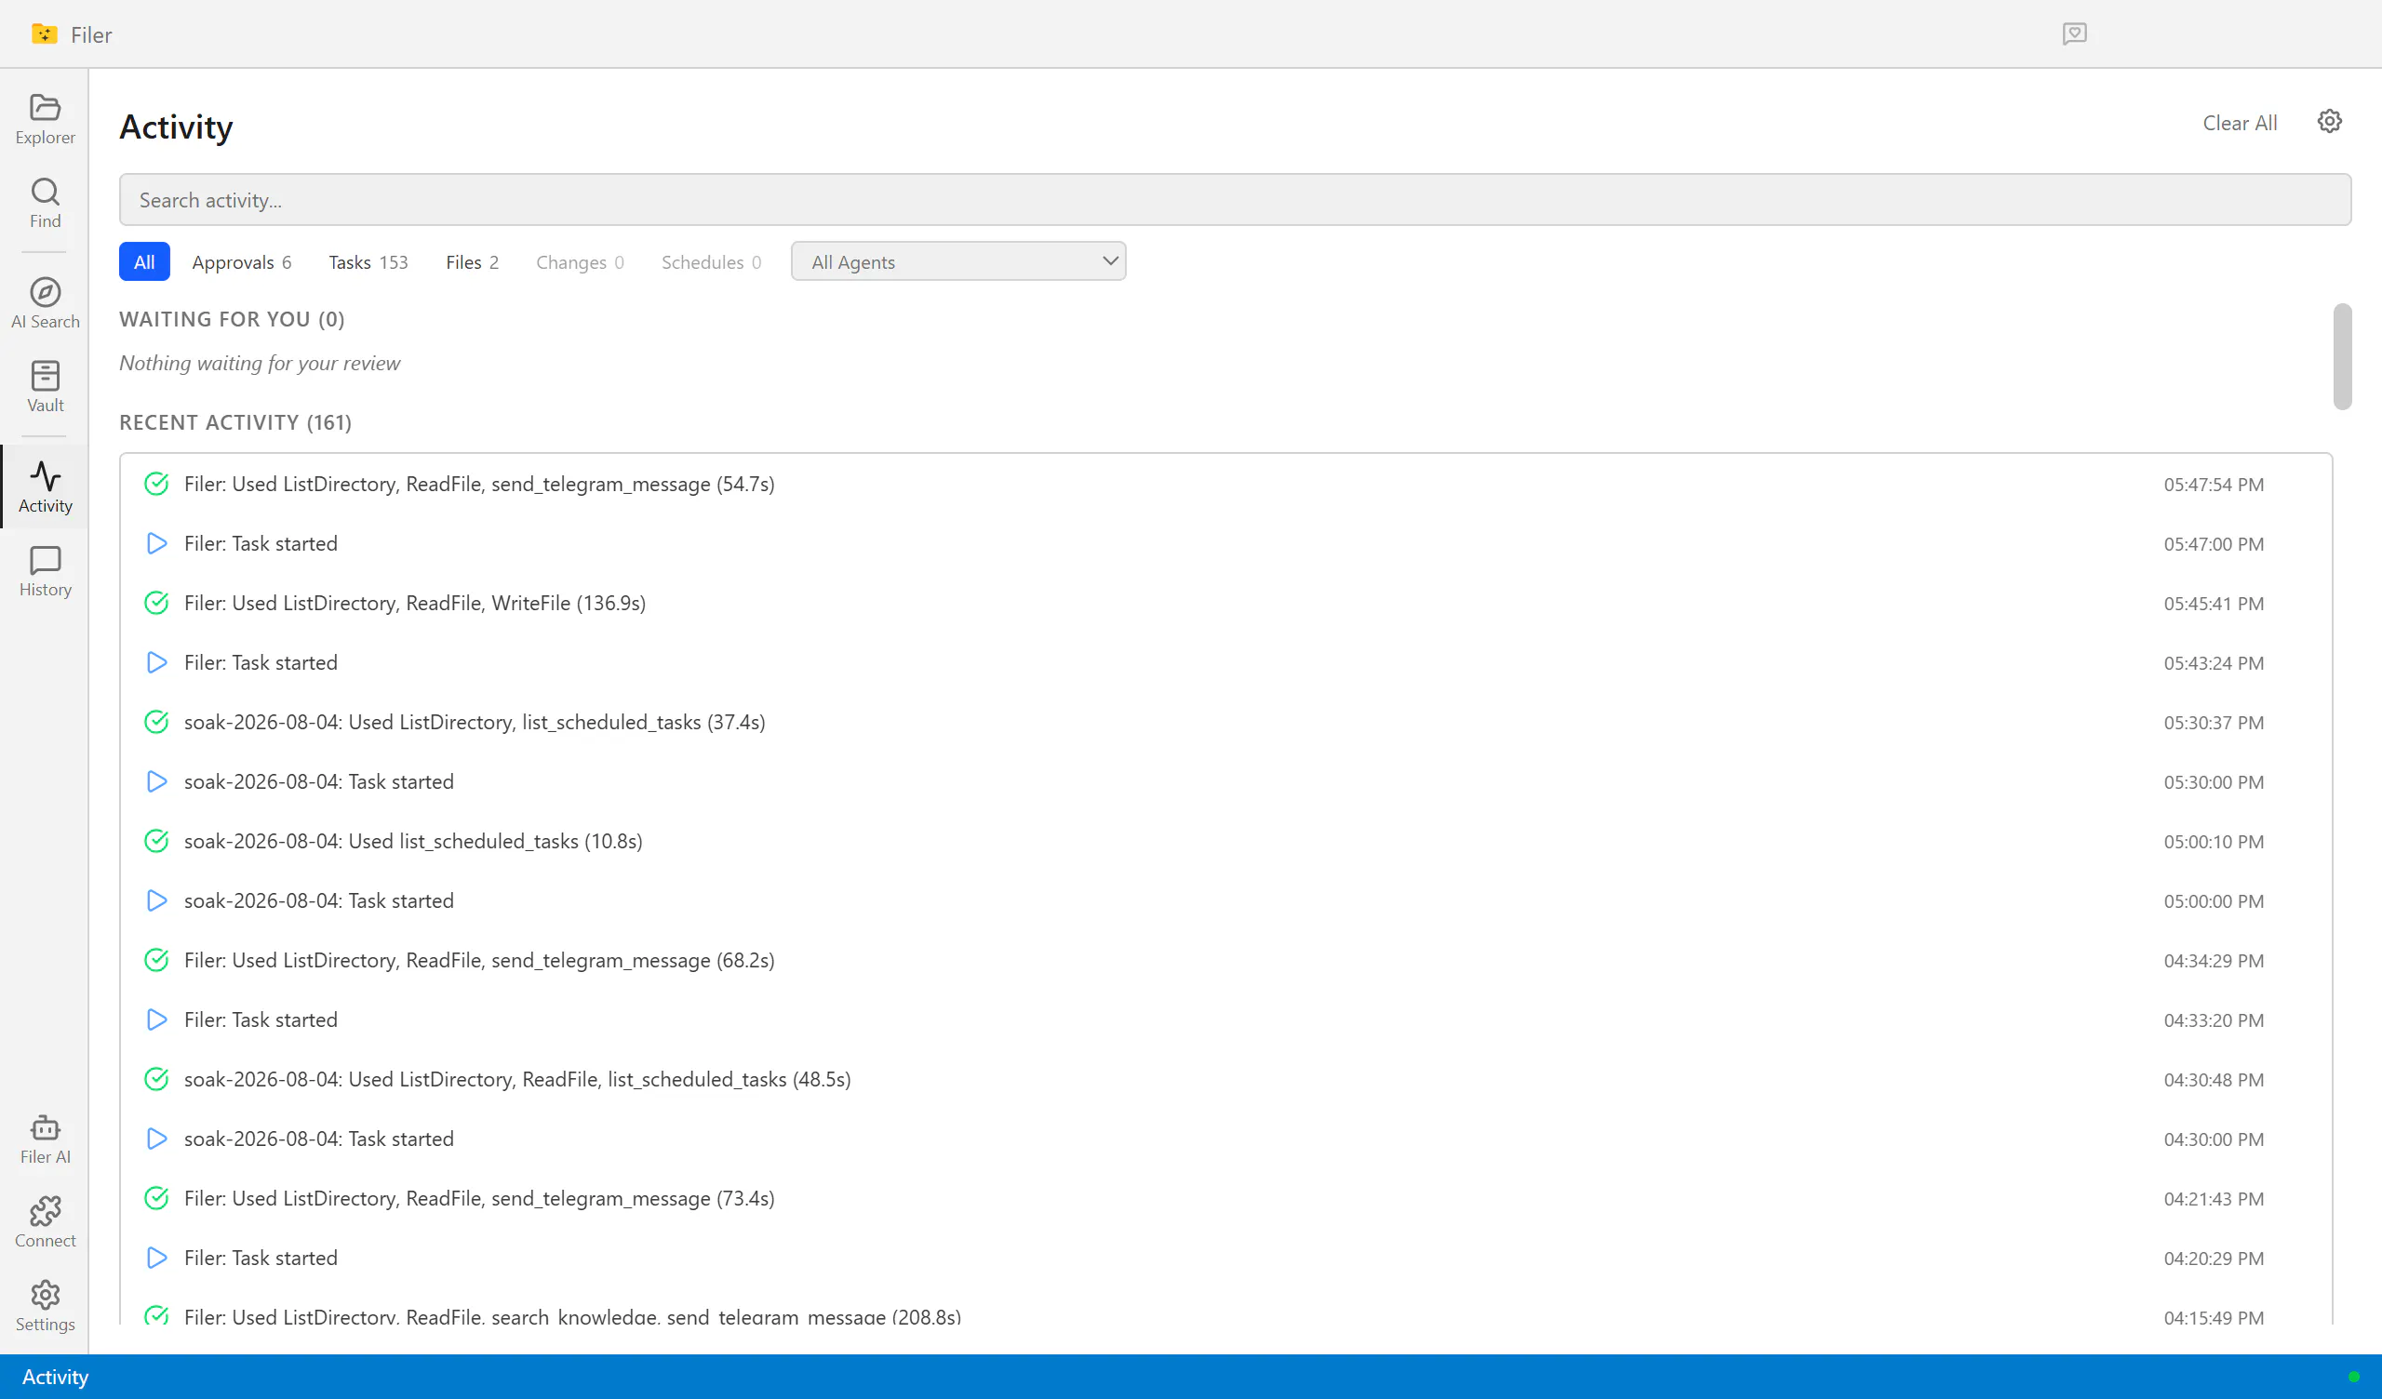Switch to the Files filter tab
The width and height of the screenshot is (2382, 1399).
pyautogui.click(x=472, y=261)
